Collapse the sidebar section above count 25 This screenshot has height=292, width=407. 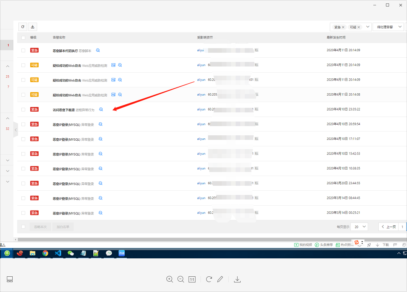[x=8, y=66]
